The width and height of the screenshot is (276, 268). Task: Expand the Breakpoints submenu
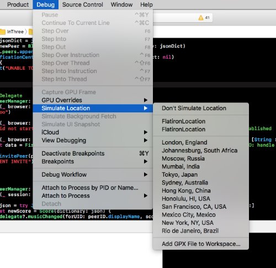(93, 162)
